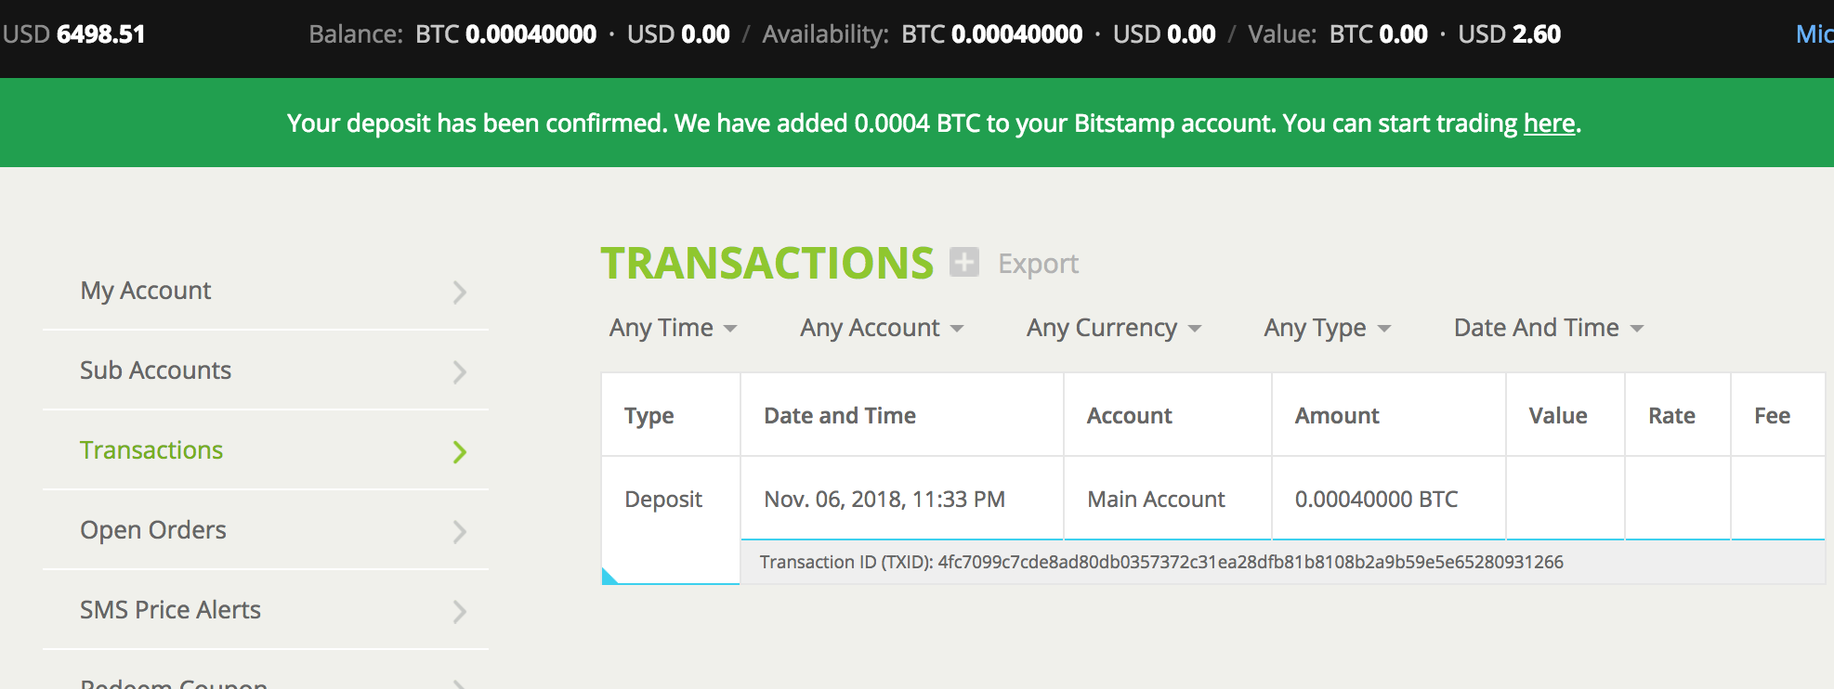The width and height of the screenshot is (1834, 689).
Task: Click the Transaction ID (TXID) hash text
Action: tap(1251, 562)
